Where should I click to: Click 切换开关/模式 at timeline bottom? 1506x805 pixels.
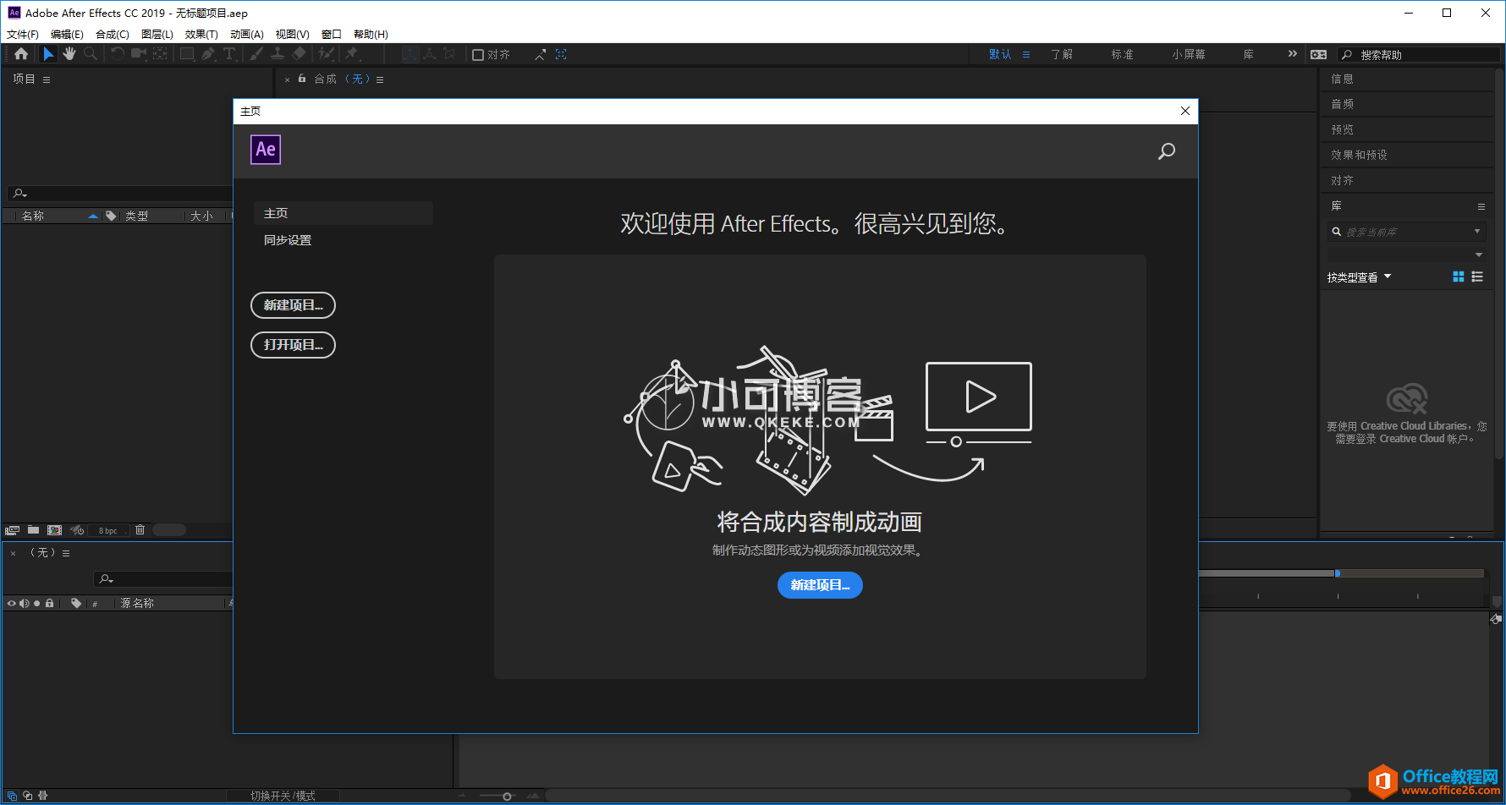click(283, 796)
